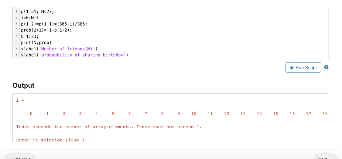Click the 'probabbility of sharing birthday' ylabel string
342x159 pixels.
point(82,55)
